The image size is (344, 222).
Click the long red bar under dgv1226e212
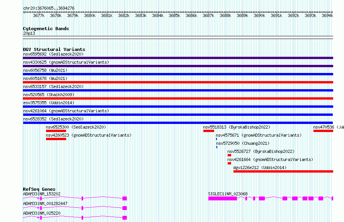point(283,171)
